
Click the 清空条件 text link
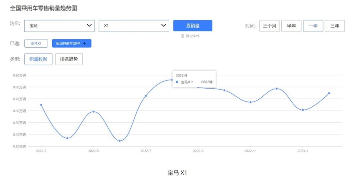(193, 36)
